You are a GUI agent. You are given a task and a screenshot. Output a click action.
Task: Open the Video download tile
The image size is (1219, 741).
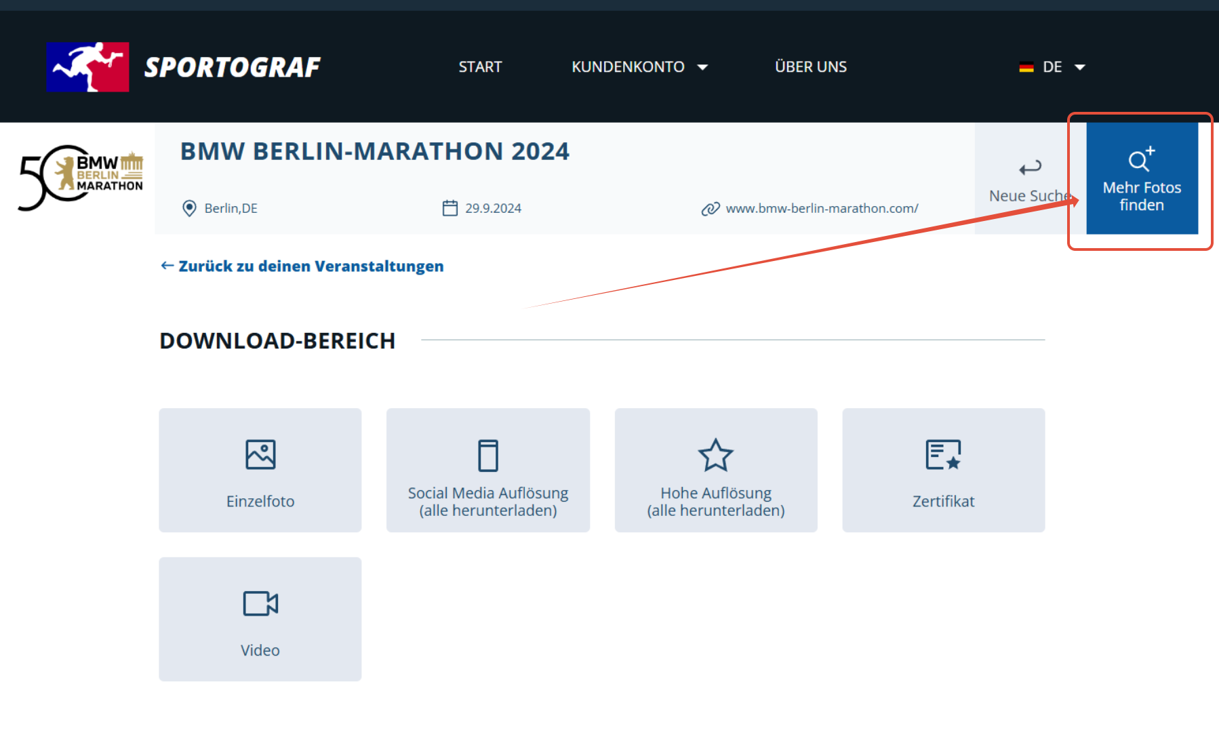coord(260,619)
